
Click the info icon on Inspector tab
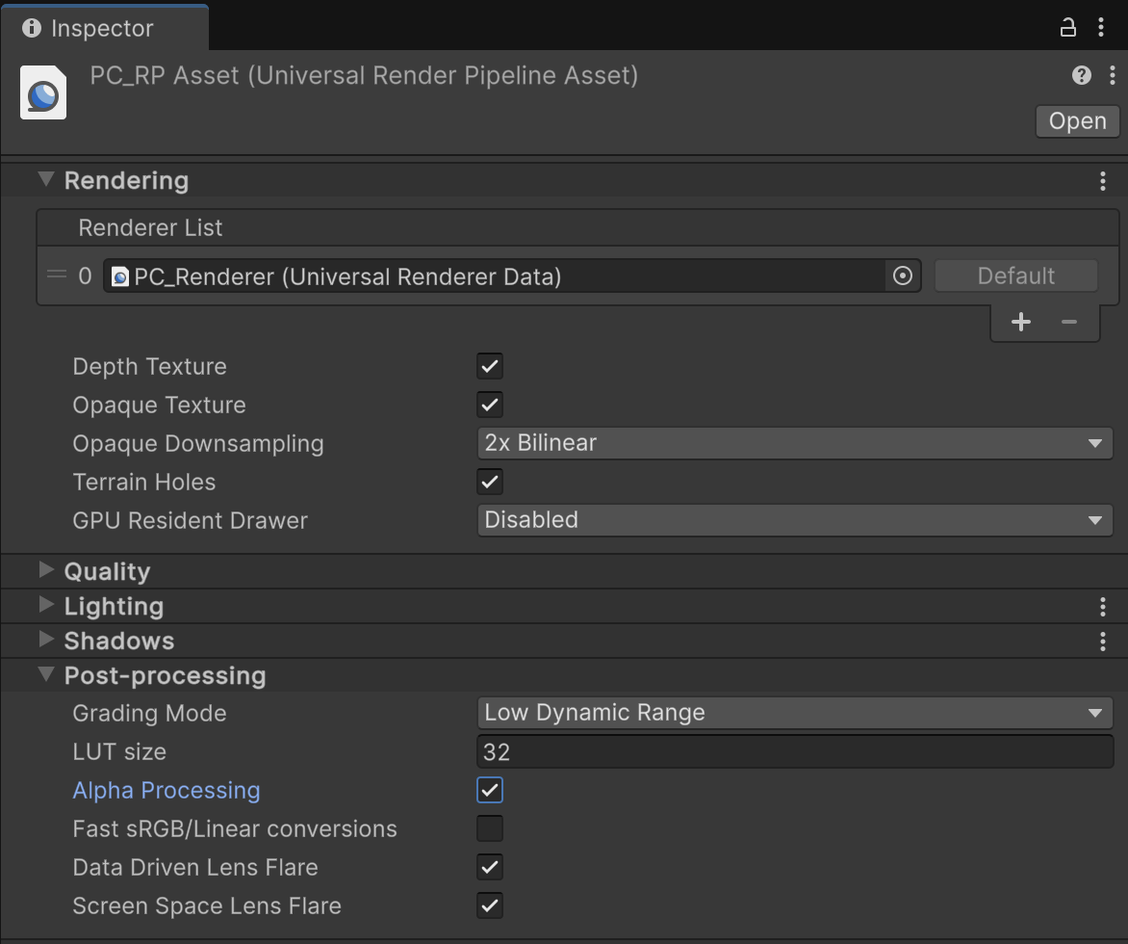coord(32,28)
